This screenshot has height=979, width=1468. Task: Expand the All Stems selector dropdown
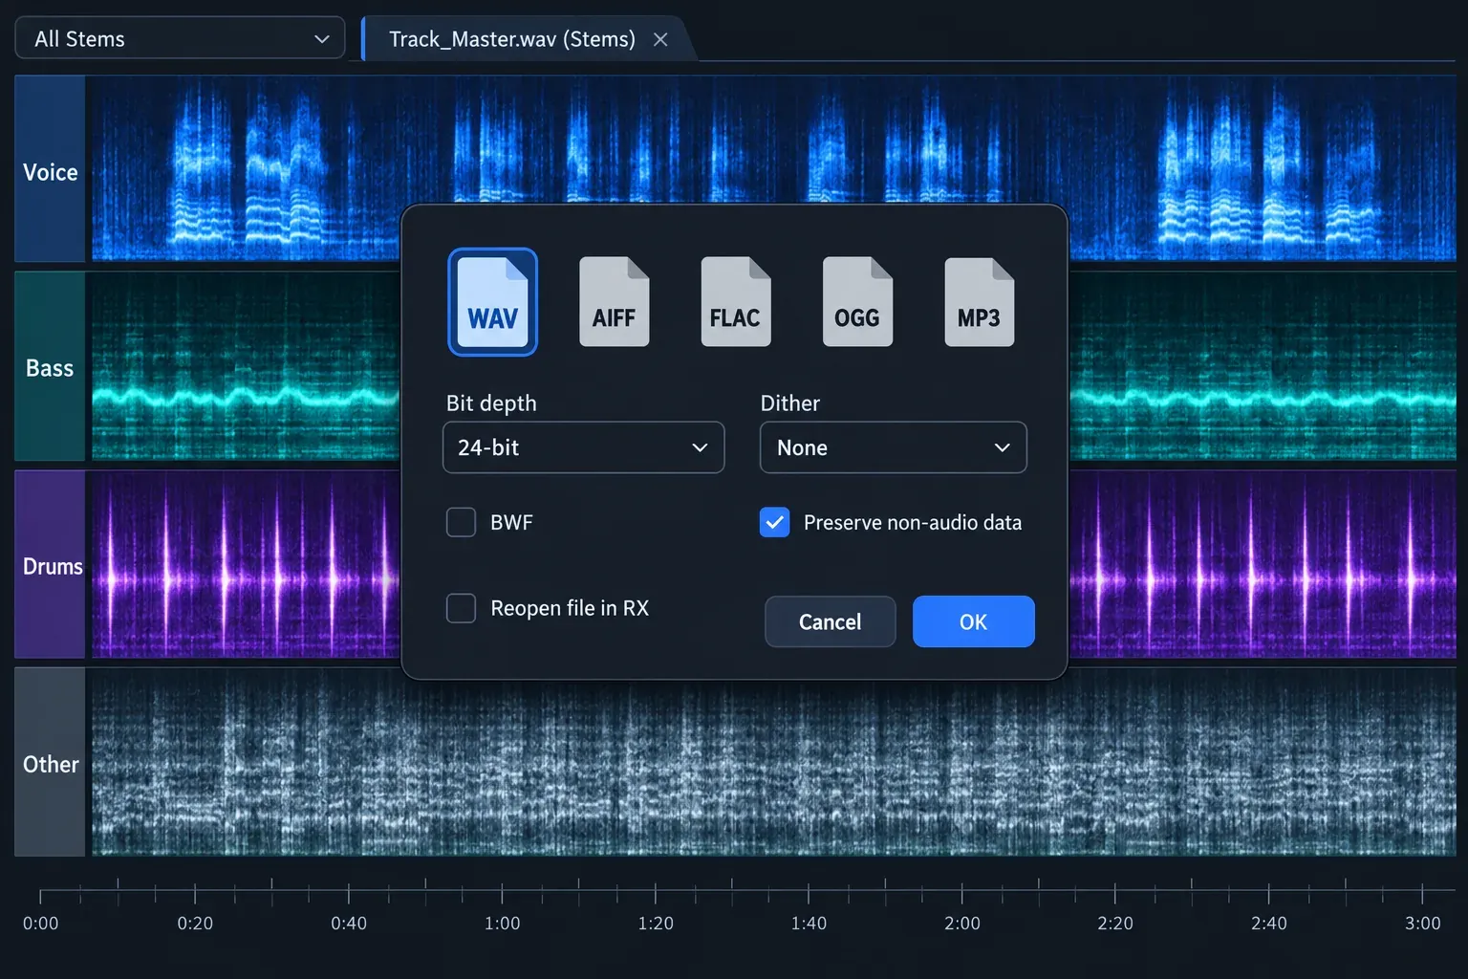(x=181, y=39)
